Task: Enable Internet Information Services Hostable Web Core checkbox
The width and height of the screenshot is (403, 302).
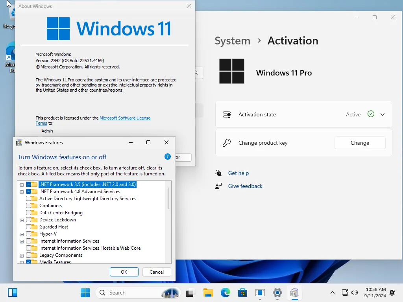Action: click(28, 248)
